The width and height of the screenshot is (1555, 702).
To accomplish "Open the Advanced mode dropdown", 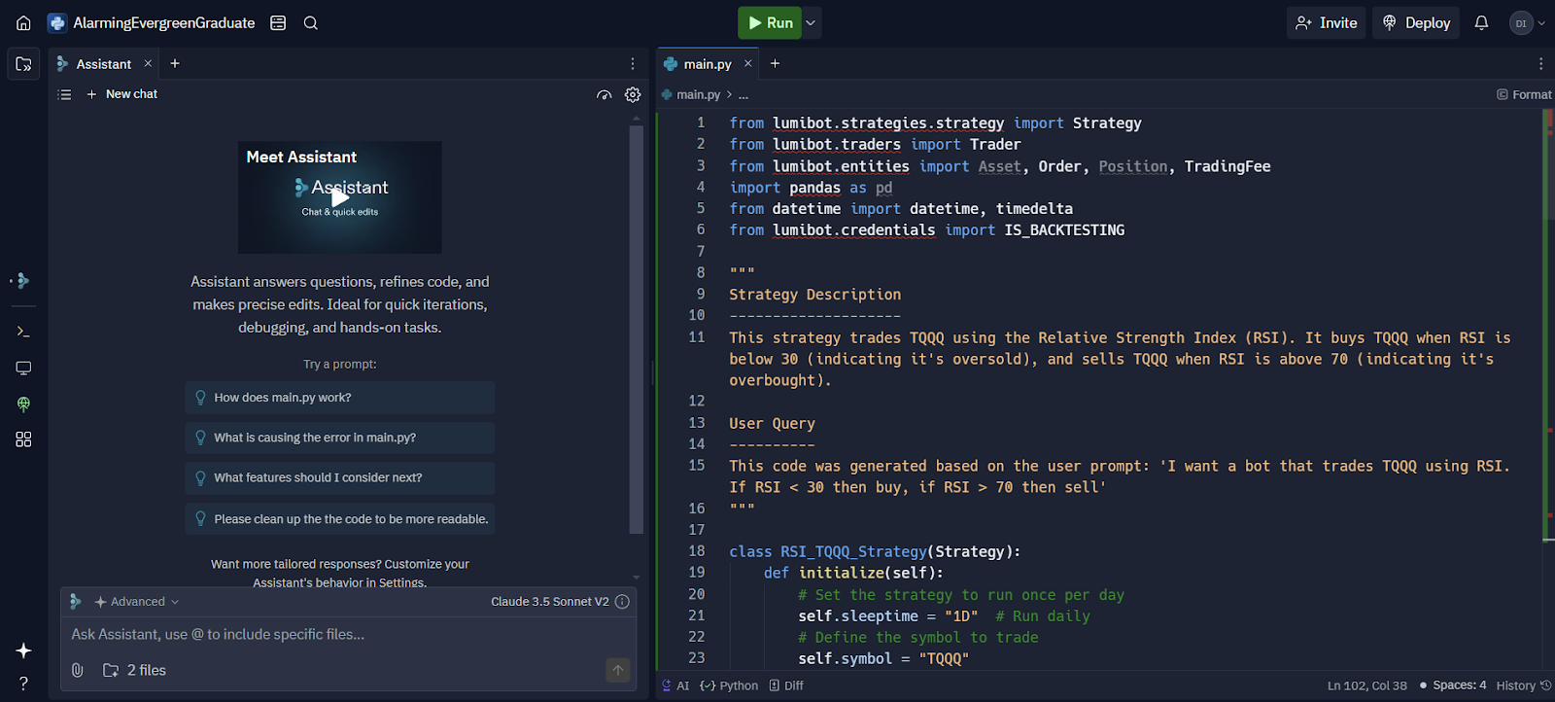I will pos(137,602).
